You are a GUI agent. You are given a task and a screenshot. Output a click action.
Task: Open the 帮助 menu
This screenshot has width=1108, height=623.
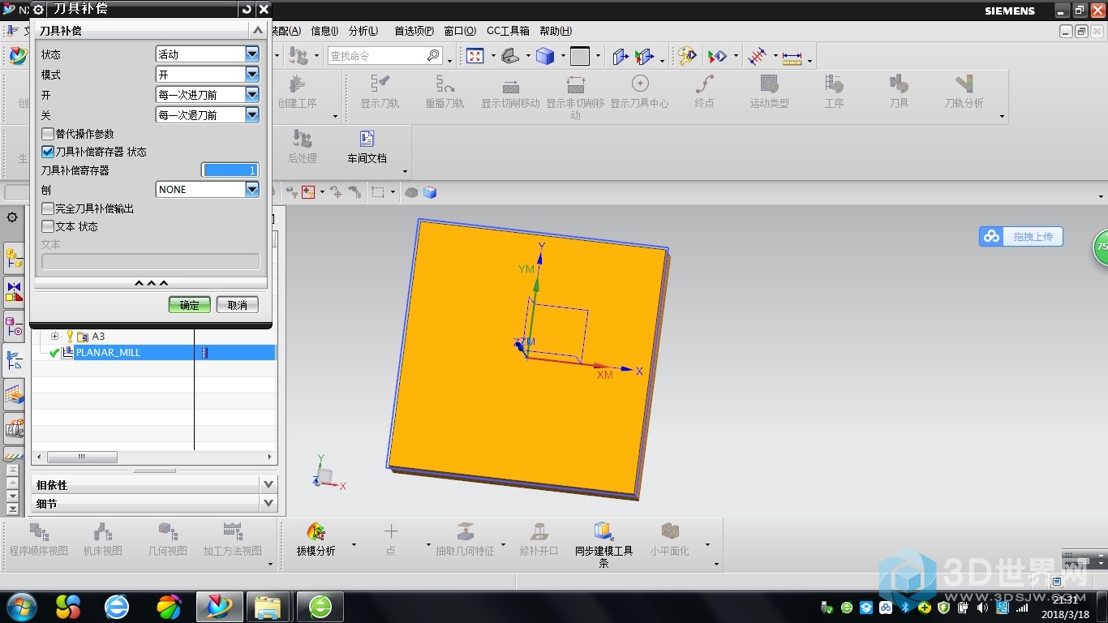(x=556, y=31)
